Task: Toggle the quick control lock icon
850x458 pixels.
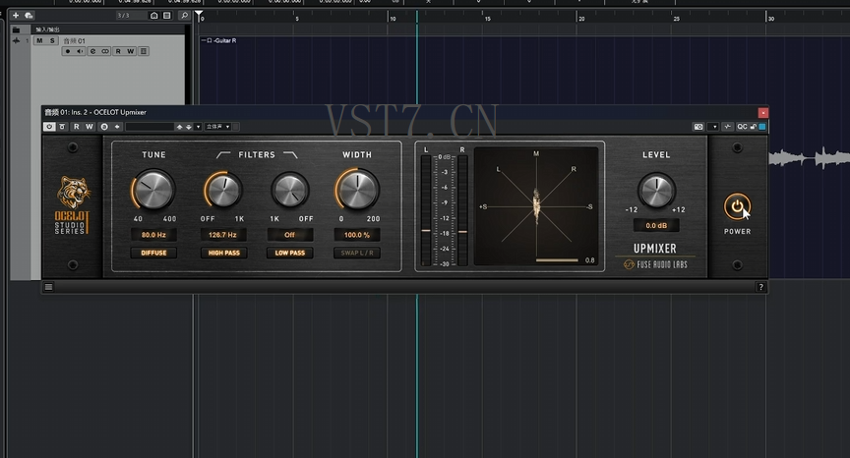Action: pyautogui.click(x=753, y=127)
